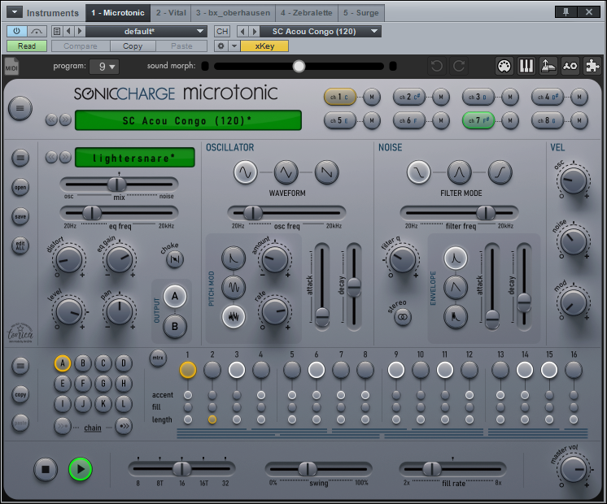Click the osc/noise mix slider handle
This screenshot has width=607, height=504.
(116, 185)
